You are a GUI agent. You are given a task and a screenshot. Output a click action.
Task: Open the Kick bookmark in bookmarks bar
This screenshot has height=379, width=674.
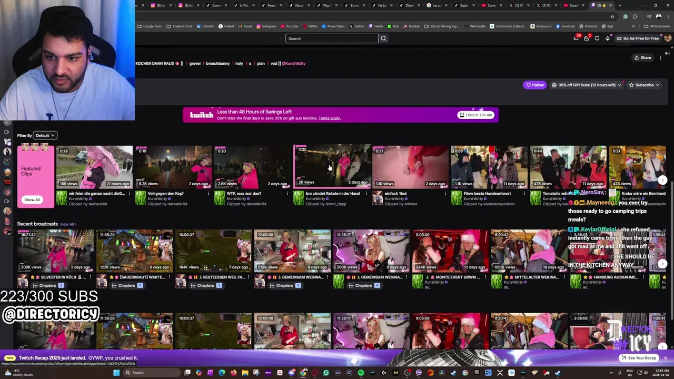click(393, 26)
